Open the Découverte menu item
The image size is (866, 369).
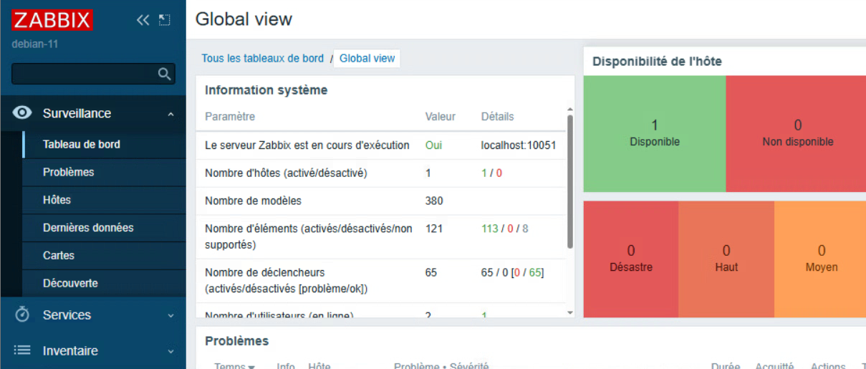70,283
